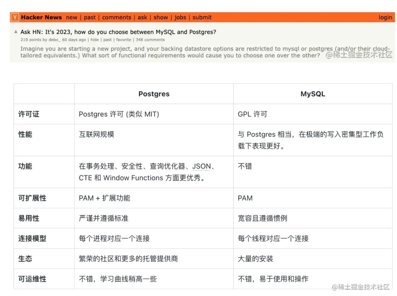
Task: Open user debo_ profile link
Action: [x=55, y=40]
